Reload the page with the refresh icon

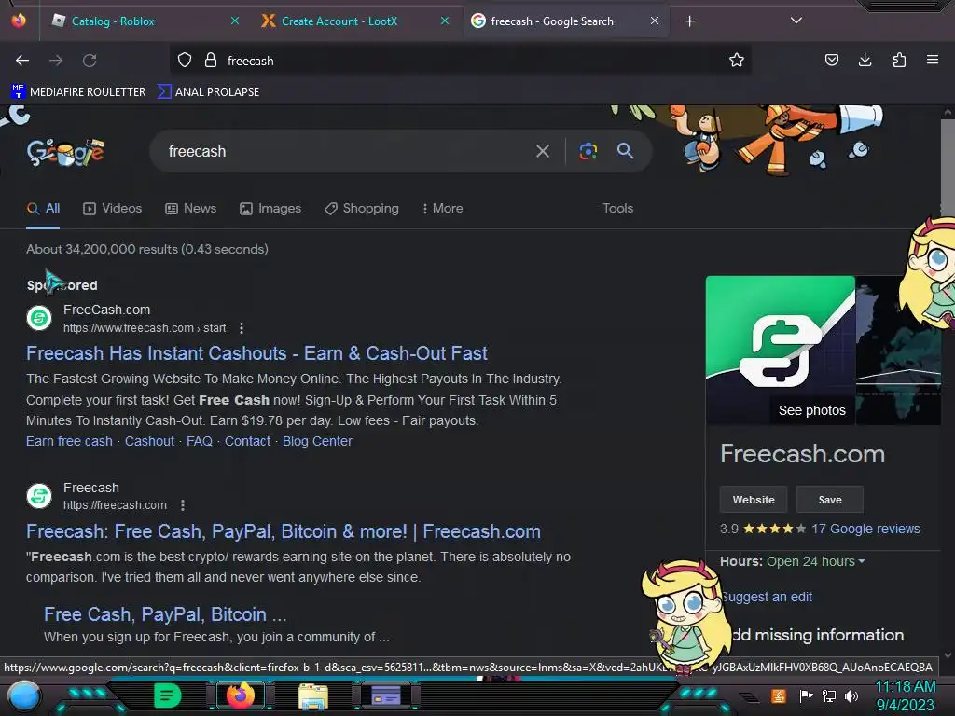90,61
